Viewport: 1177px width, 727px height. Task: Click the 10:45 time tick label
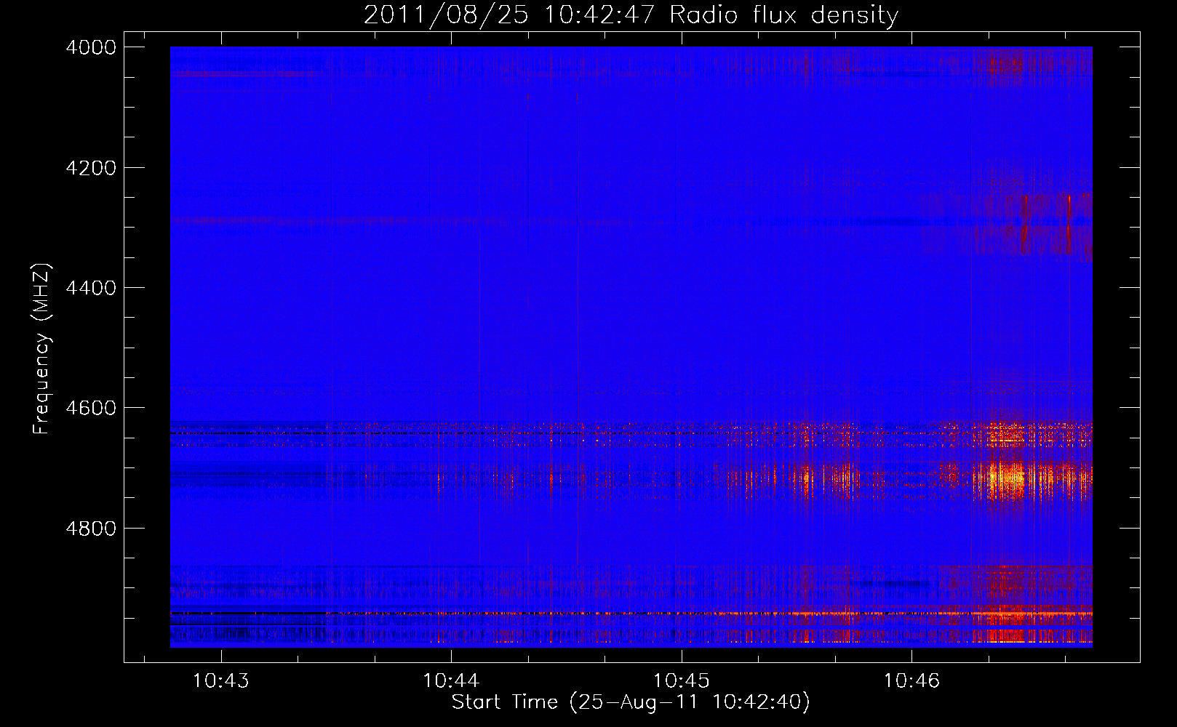682,681
